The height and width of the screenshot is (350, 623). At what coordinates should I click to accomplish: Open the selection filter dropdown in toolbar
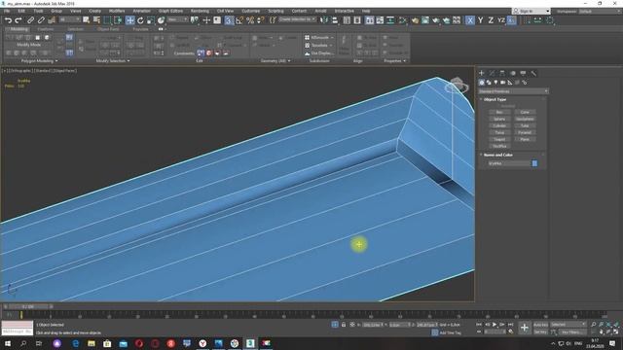click(x=69, y=19)
